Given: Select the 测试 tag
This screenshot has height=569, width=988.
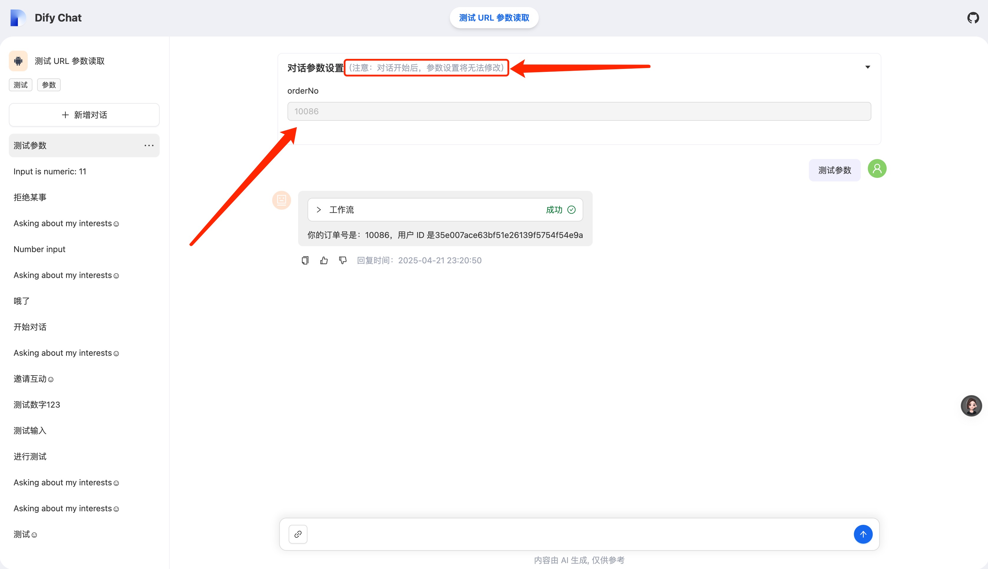Looking at the screenshot, I should click(20, 85).
